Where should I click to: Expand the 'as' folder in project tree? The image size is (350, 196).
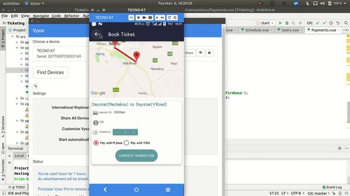17,42
